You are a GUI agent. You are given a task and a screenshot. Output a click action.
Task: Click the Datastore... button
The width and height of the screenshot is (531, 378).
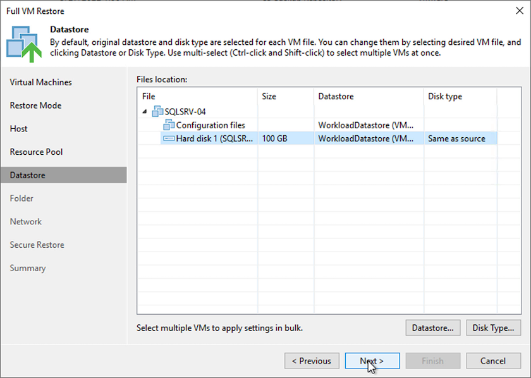click(432, 328)
